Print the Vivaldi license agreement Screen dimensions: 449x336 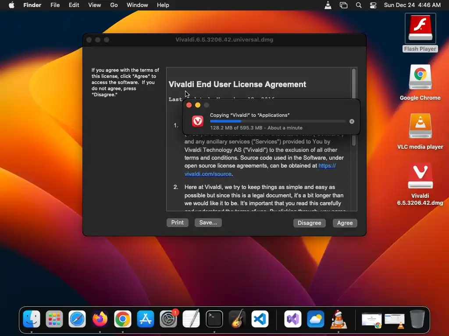(x=177, y=223)
